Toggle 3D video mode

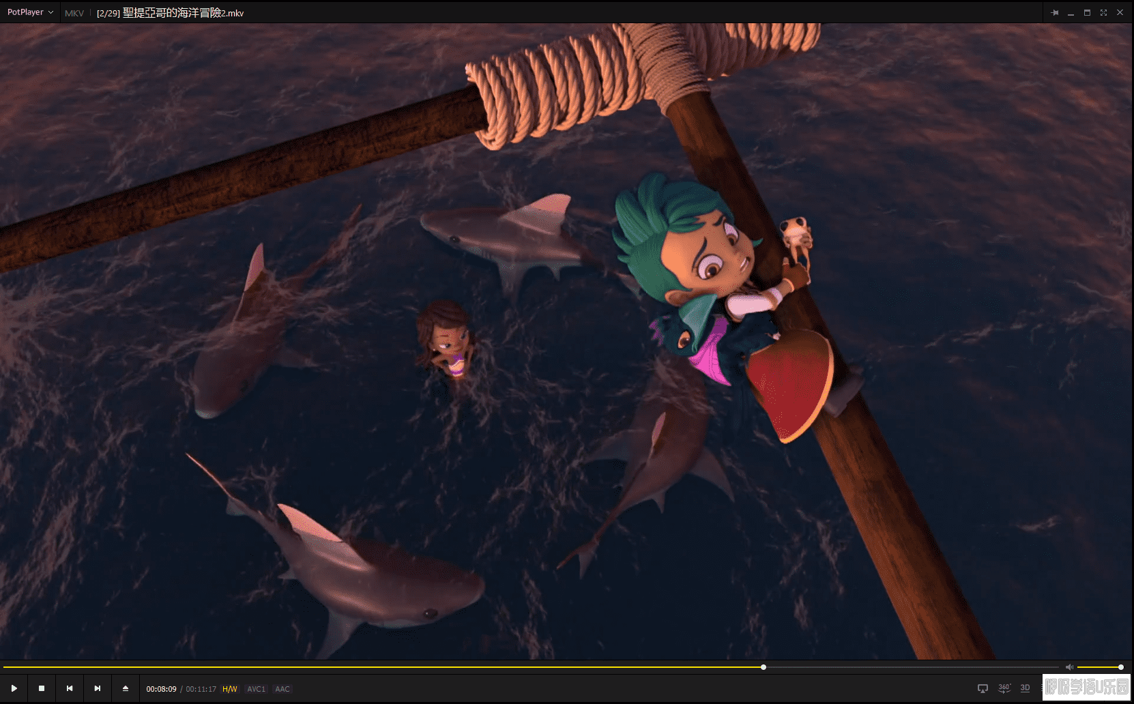pyautogui.click(x=1025, y=688)
